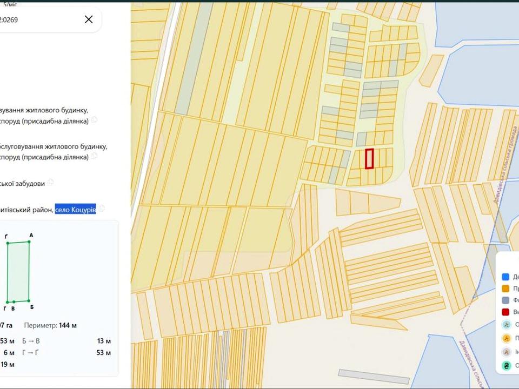Toggle the light-blue circular layer icon in legend
Viewport: 519px width, 389px height.
(x=507, y=325)
